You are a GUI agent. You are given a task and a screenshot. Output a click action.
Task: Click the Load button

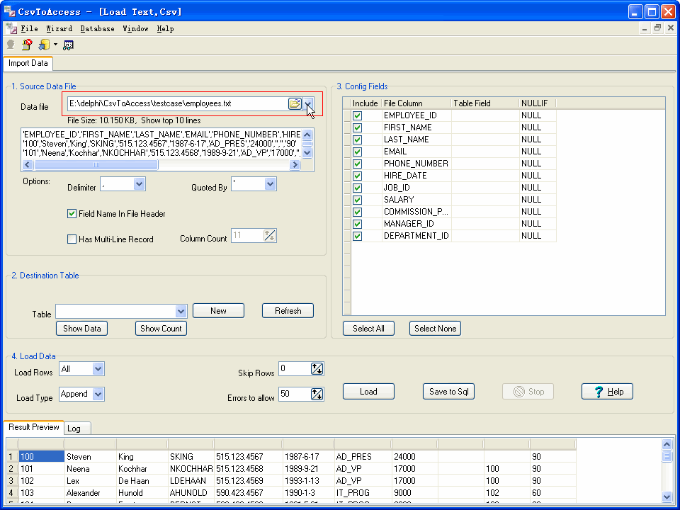click(368, 392)
